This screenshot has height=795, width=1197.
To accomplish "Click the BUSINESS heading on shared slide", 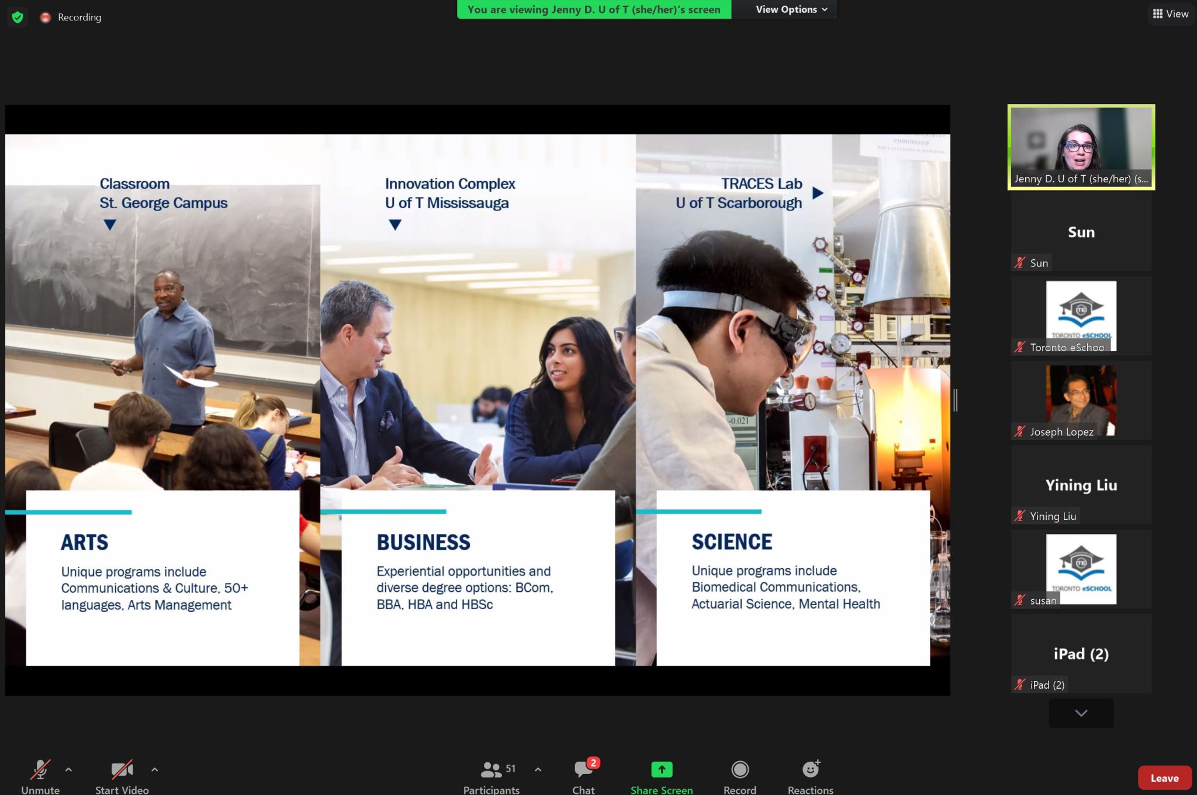I will pos(423,543).
